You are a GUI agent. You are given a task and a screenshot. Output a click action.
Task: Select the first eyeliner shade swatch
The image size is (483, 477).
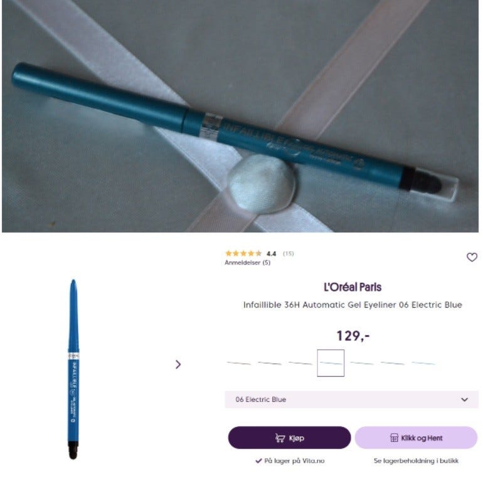pyautogui.click(x=239, y=363)
